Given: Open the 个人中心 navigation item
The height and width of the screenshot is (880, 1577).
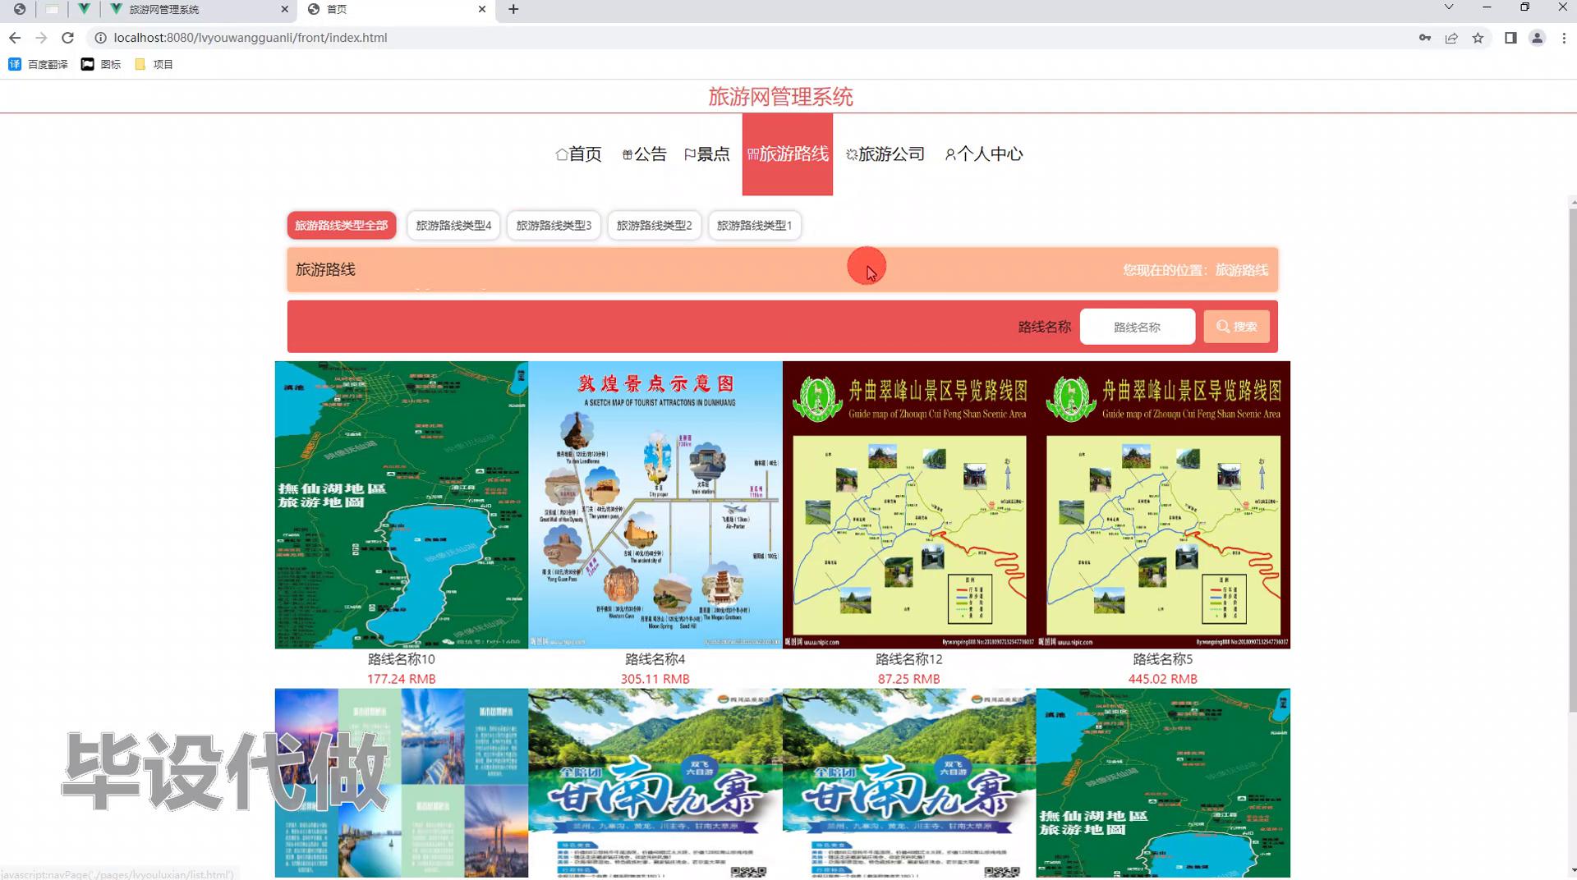Looking at the screenshot, I should (984, 154).
